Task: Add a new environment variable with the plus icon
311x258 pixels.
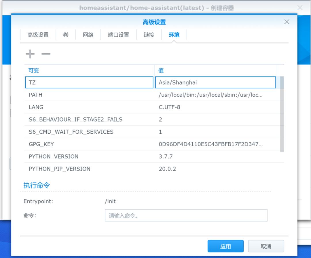Action: 30,54
